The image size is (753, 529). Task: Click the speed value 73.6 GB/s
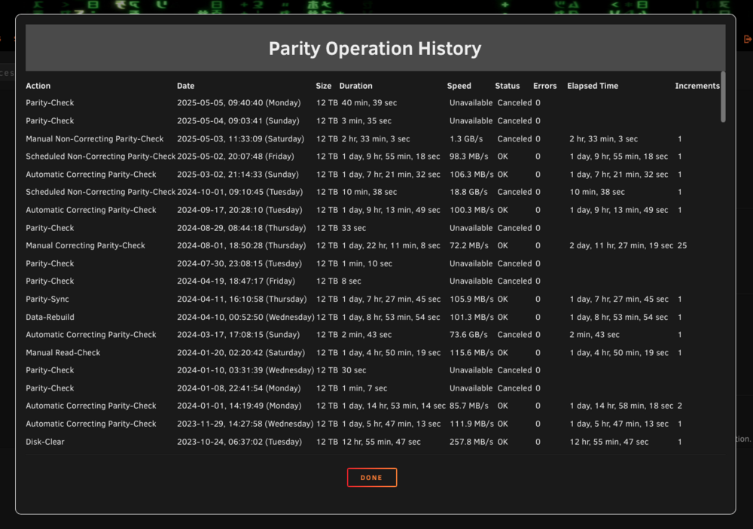[468, 335]
